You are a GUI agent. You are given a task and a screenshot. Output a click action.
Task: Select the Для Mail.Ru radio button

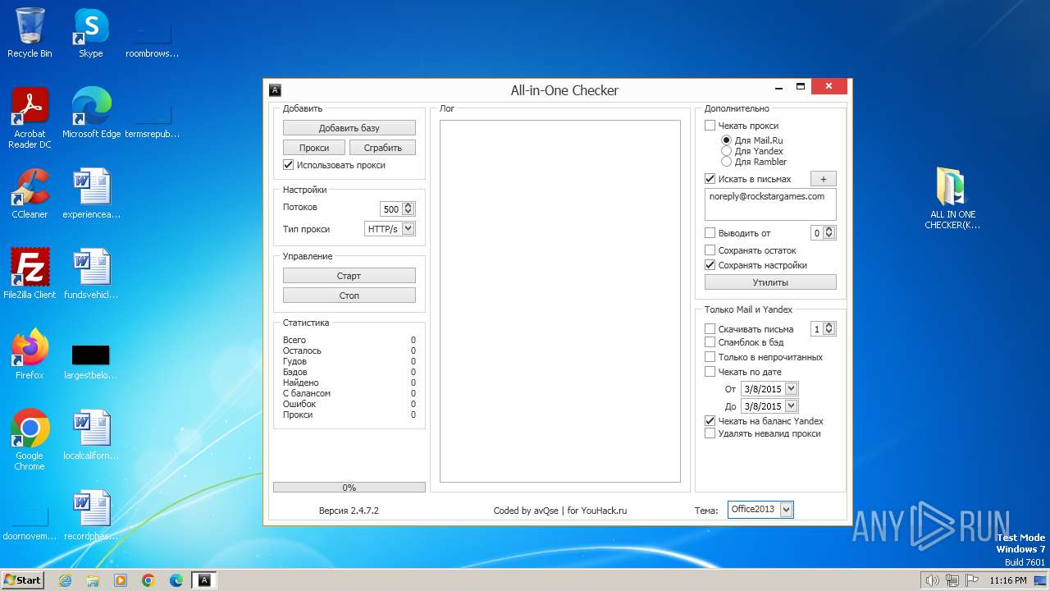point(726,140)
